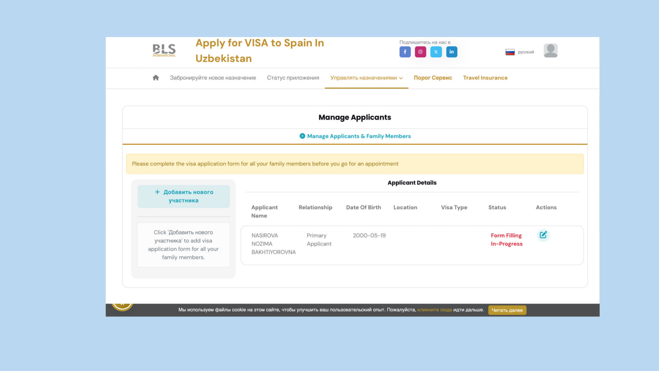Open the Статус приложения menu item
659x371 pixels.
tap(293, 78)
